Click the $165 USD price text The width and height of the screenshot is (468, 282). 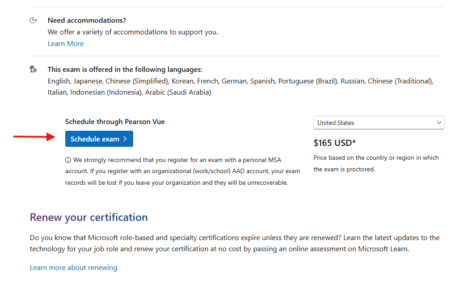335,143
